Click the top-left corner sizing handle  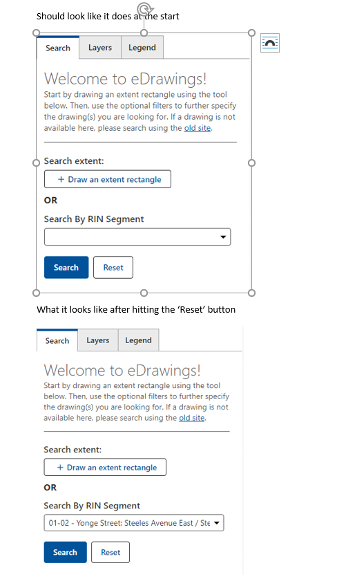click(x=36, y=33)
